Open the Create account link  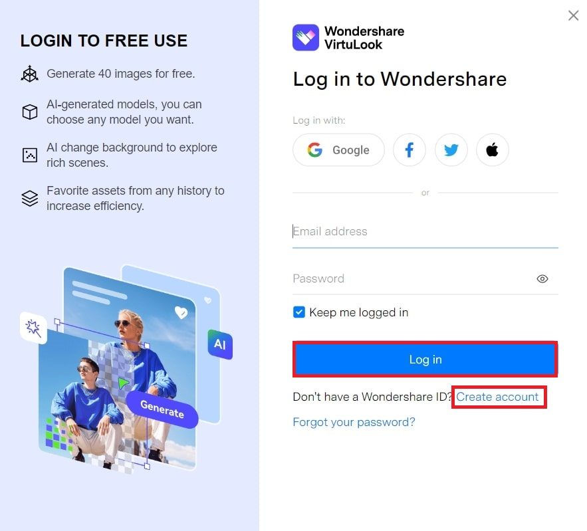[x=497, y=397]
